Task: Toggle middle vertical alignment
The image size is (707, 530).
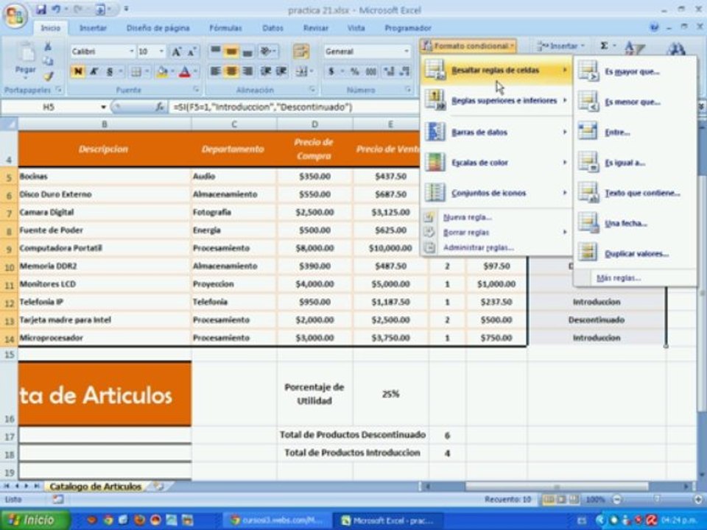Action: tap(231, 52)
